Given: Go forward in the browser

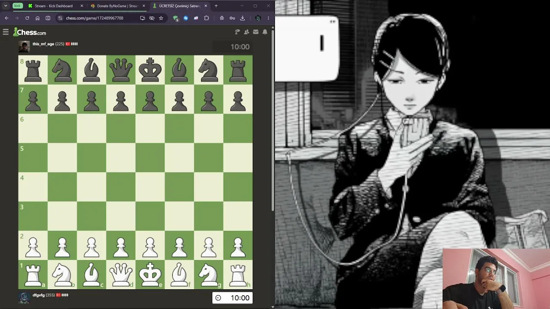Looking at the screenshot, I should (x=17, y=18).
